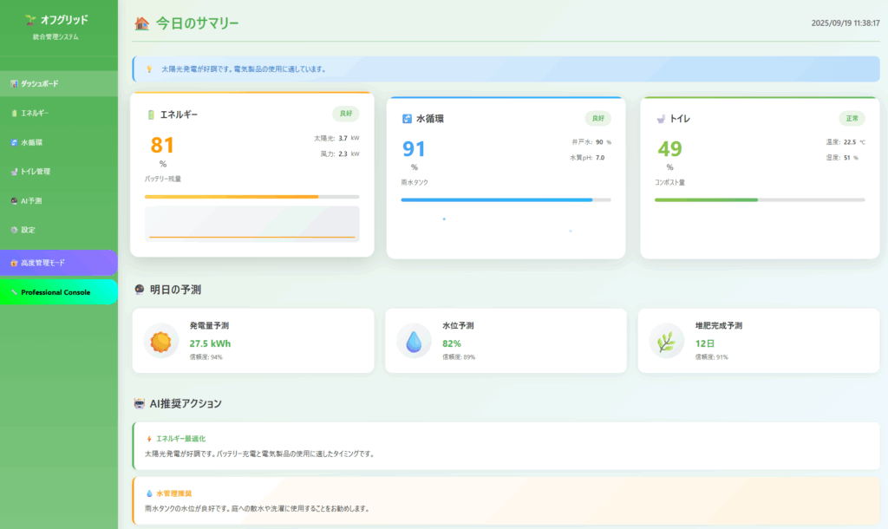Click the toilet icon in トイレ card
Viewport: 888px width, 529px height.
(661, 119)
